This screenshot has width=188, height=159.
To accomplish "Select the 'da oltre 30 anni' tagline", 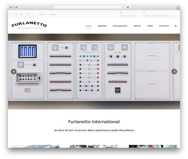I will [x=94, y=130].
